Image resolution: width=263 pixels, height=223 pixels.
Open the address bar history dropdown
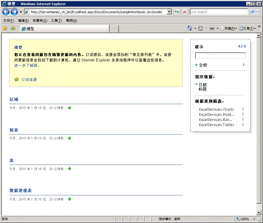pos(169,12)
